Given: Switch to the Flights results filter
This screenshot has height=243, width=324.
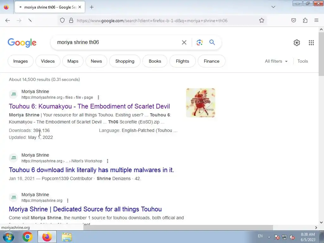Looking at the screenshot, I should pos(183,61).
